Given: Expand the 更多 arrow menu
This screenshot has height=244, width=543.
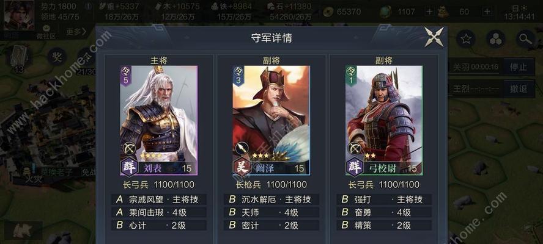Looking at the screenshot, I should 76,32.
